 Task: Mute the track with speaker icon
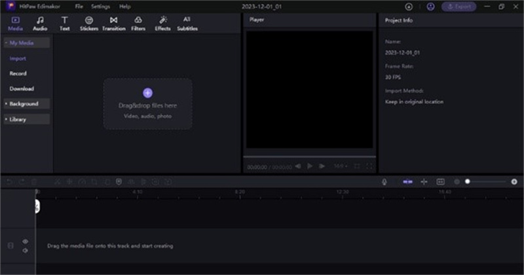click(26, 250)
